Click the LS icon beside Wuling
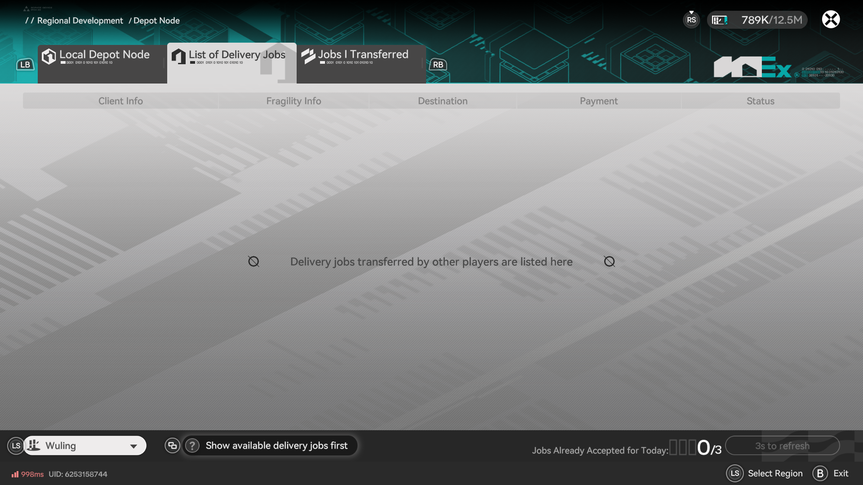This screenshot has width=863, height=485. [x=16, y=445]
